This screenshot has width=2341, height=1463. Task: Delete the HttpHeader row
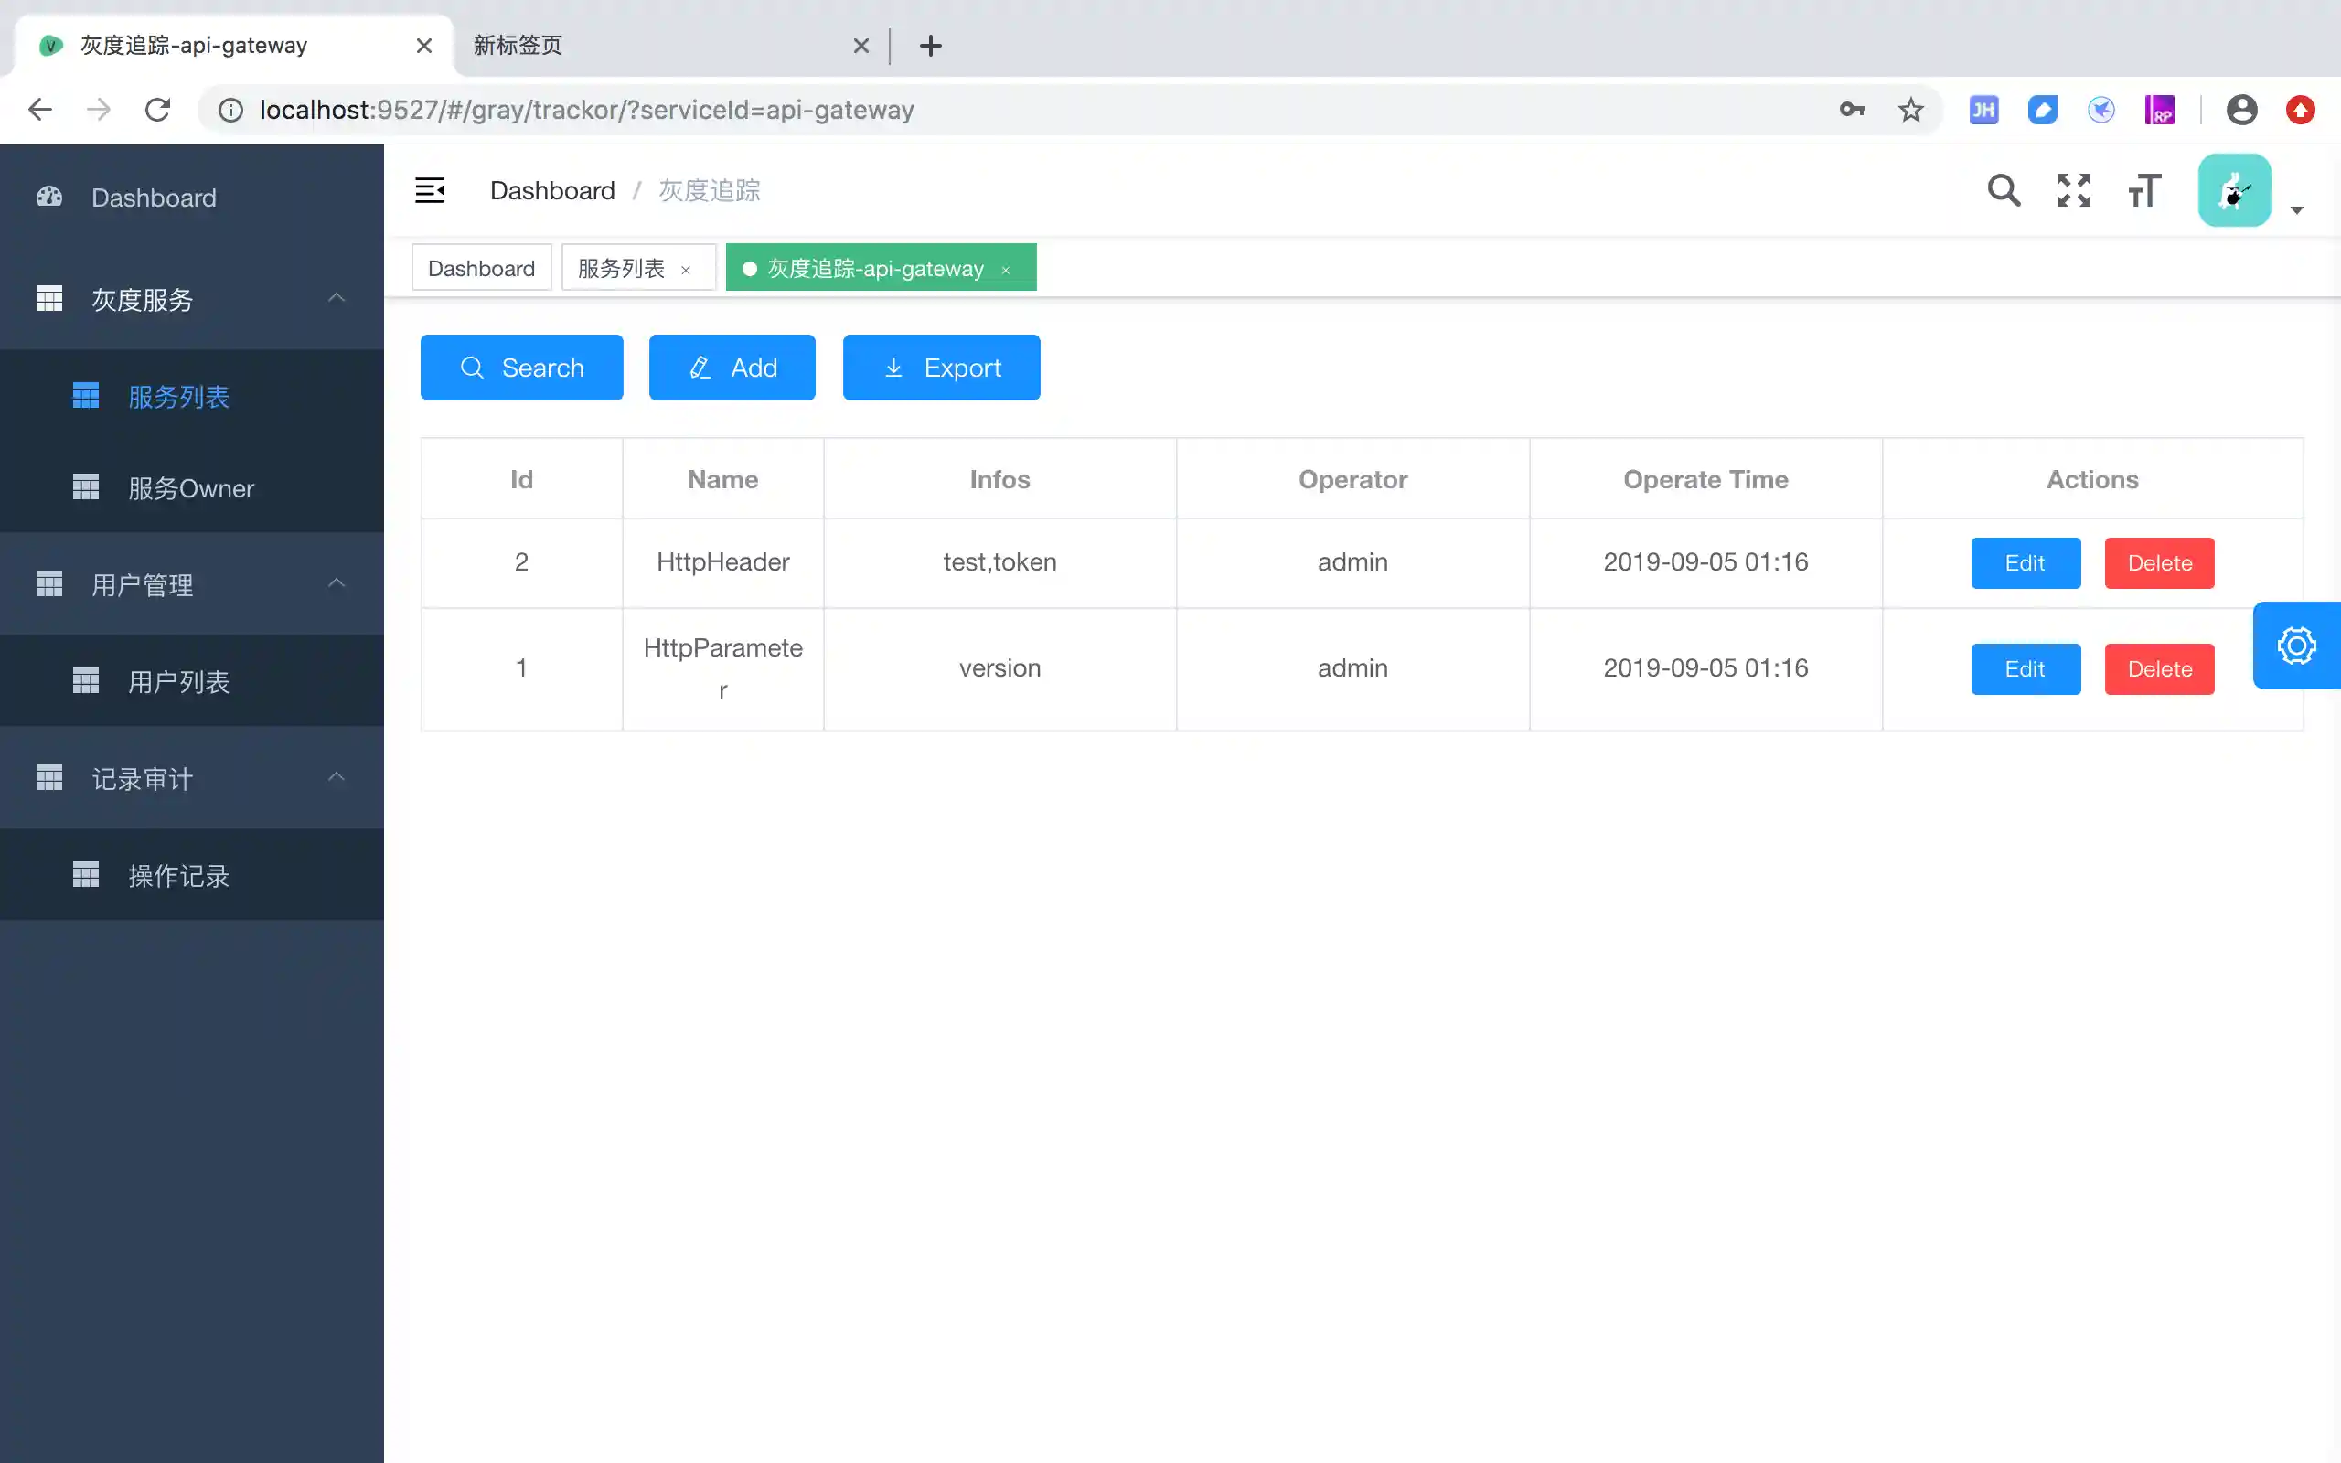click(x=2158, y=563)
